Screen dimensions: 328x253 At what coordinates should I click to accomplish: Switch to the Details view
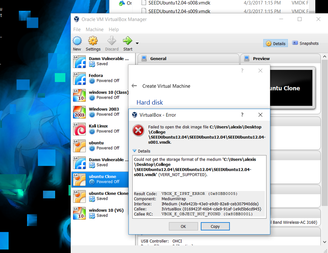pos(275,43)
